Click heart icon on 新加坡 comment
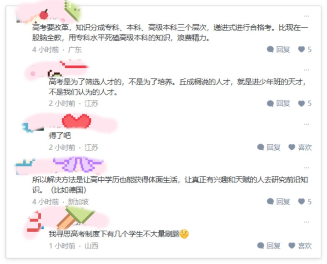The height and width of the screenshot is (264, 327). coord(302,201)
